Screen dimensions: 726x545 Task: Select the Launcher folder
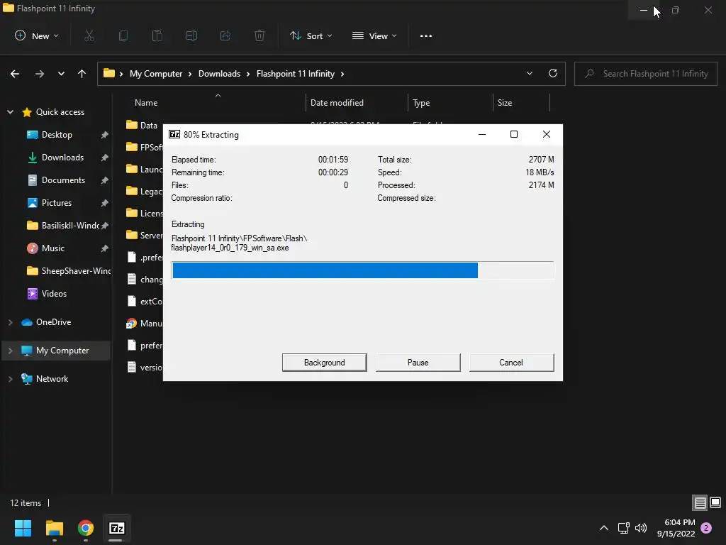pyautogui.click(x=145, y=169)
